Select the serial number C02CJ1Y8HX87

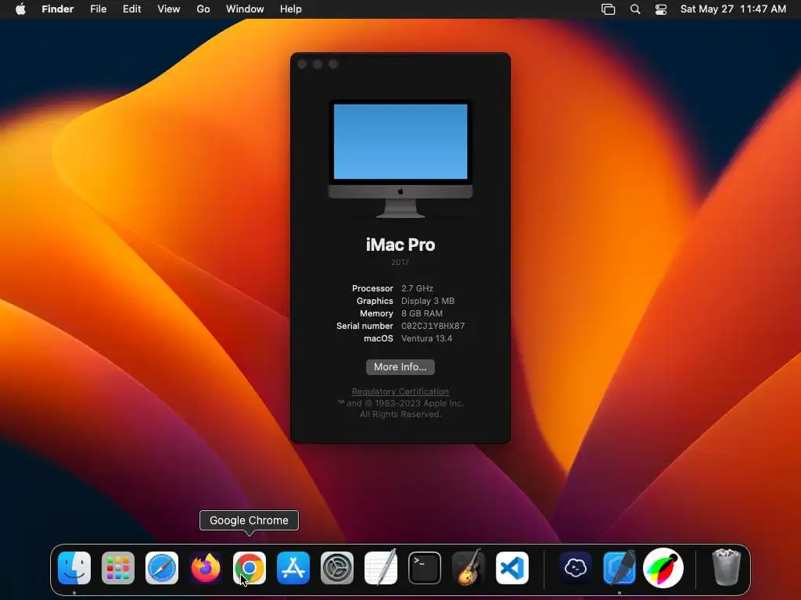click(433, 326)
